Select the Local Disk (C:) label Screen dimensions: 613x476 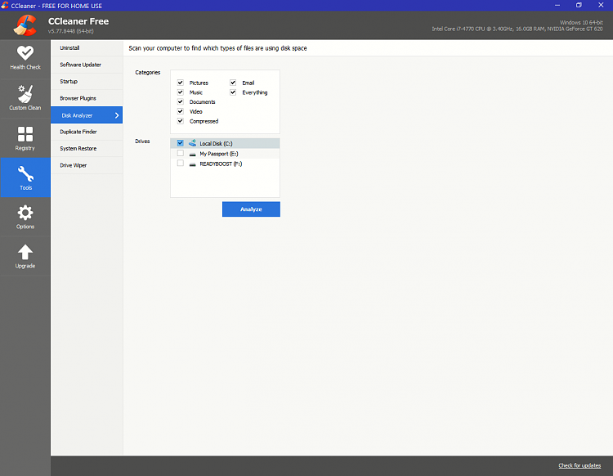coord(216,144)
